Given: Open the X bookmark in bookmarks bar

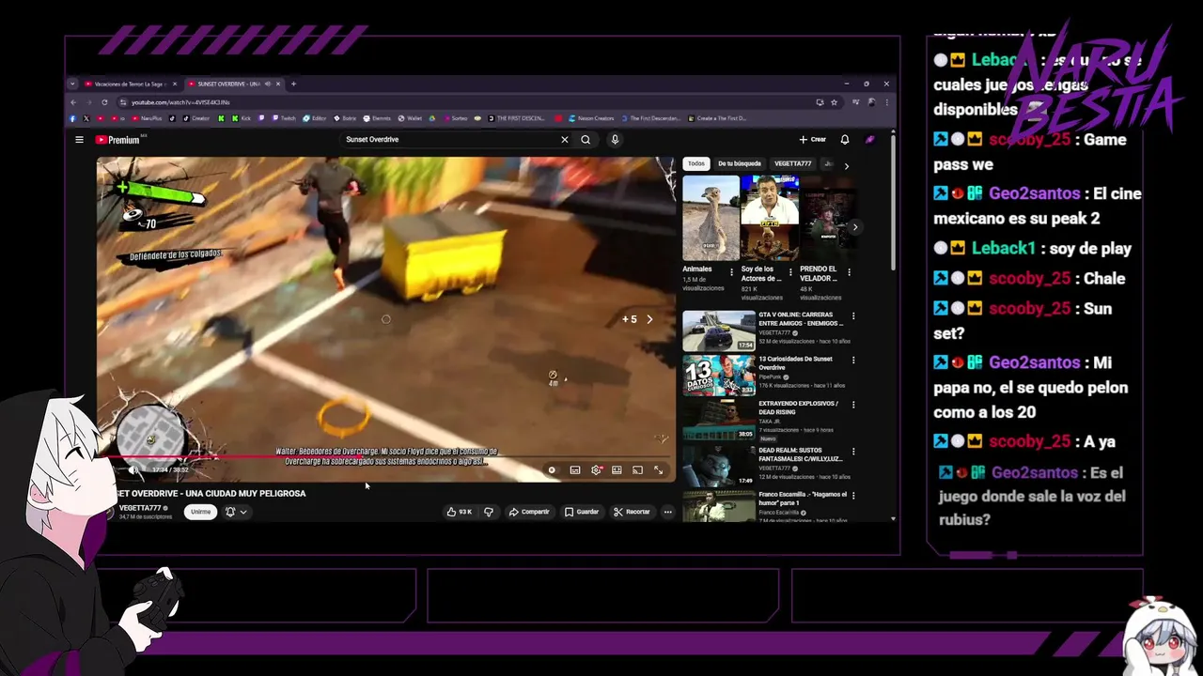Looking at the screenshot, I should tap(86, 118).
